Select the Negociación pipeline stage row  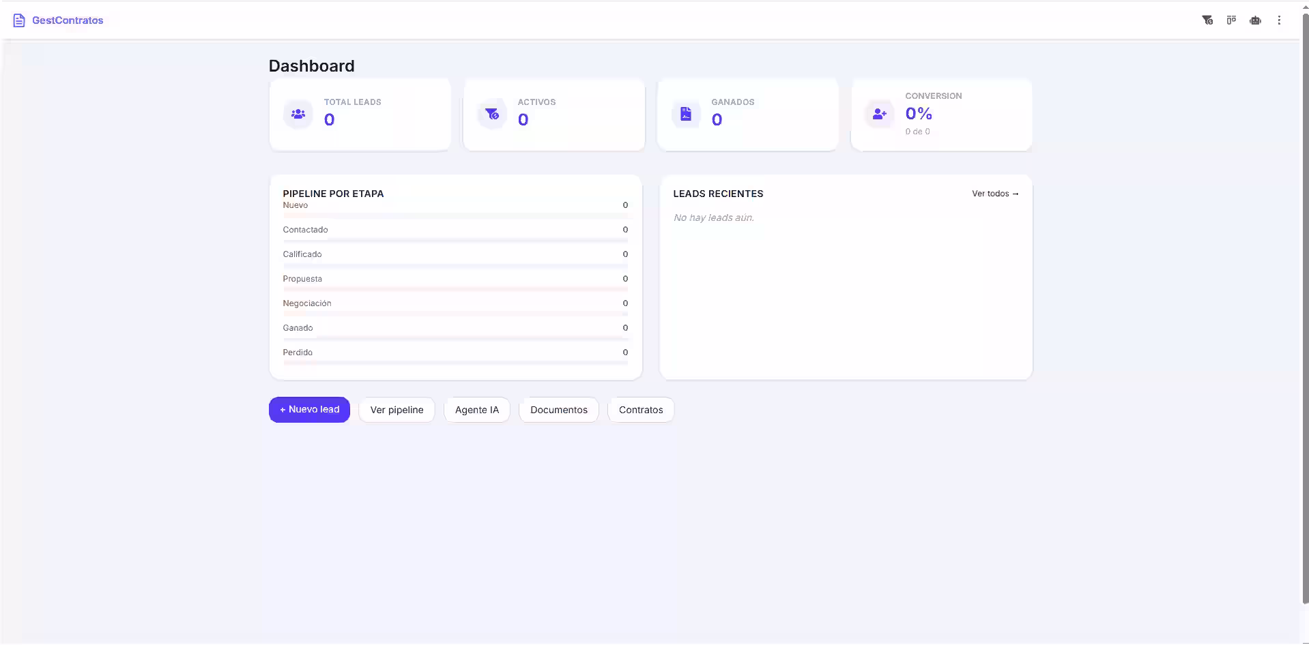pyautogui.click(x=455, y=303)
